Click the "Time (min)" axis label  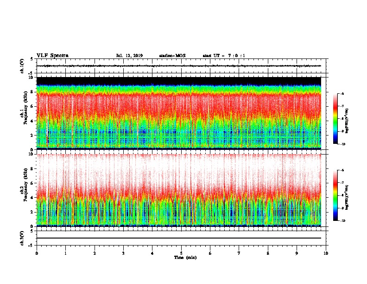(x=185, y=258)
